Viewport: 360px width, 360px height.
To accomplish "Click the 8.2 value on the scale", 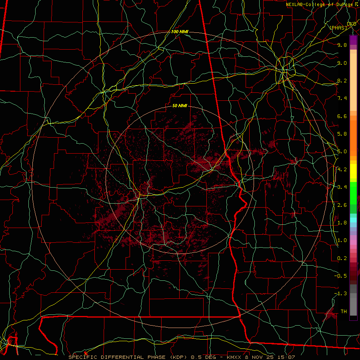I will pyautogui.click(x=342, y=80).
